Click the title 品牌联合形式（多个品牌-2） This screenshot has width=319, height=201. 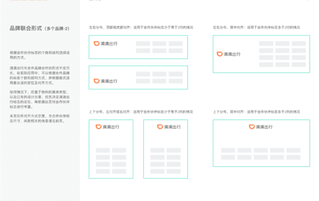[40, 28]
